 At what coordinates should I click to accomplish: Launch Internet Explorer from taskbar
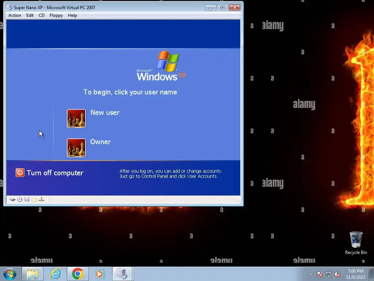click(x=55, y=274)
